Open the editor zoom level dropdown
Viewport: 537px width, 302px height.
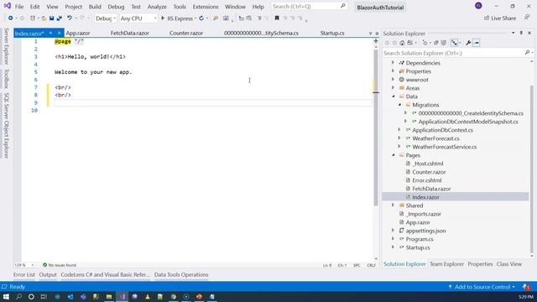(x=24, y=265)
